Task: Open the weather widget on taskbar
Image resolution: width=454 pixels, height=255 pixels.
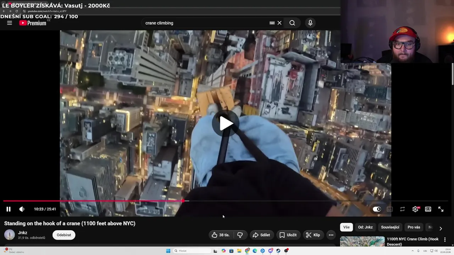Action: pos(13,251)
